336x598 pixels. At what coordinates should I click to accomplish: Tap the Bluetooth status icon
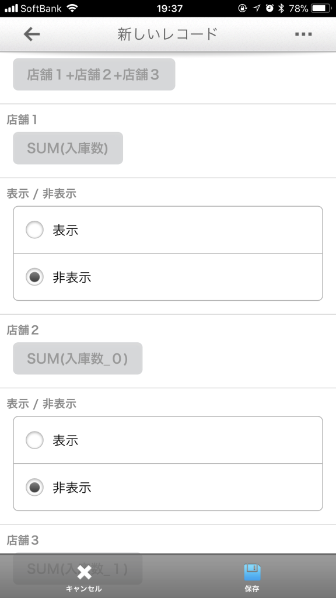coord(281,8)
